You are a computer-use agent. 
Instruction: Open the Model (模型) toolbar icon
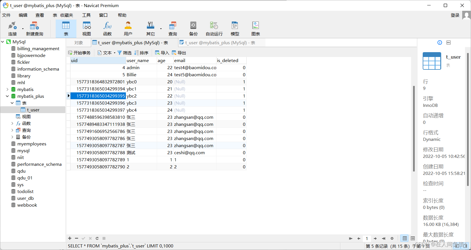235,29
